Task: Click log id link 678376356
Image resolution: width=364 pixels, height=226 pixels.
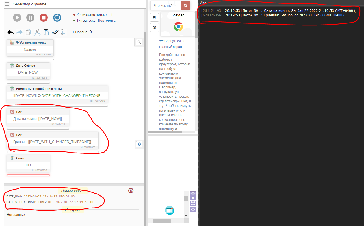Action: point(212,15)
